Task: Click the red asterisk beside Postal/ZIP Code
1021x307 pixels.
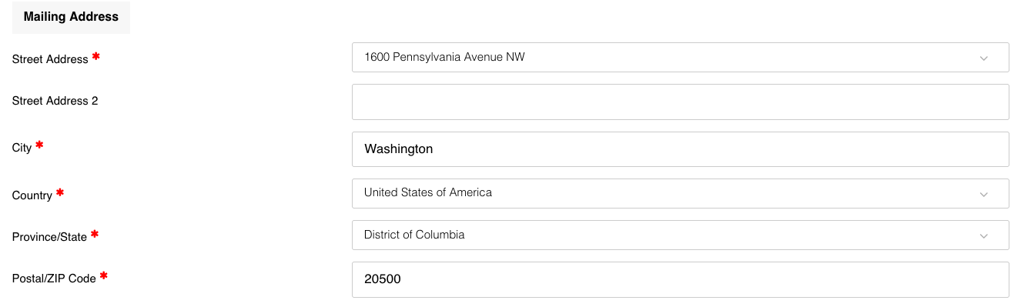Action: pyautogui.click(x=103, y=275)
